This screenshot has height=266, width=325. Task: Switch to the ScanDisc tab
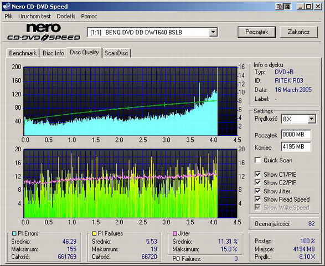coord(116,53)
